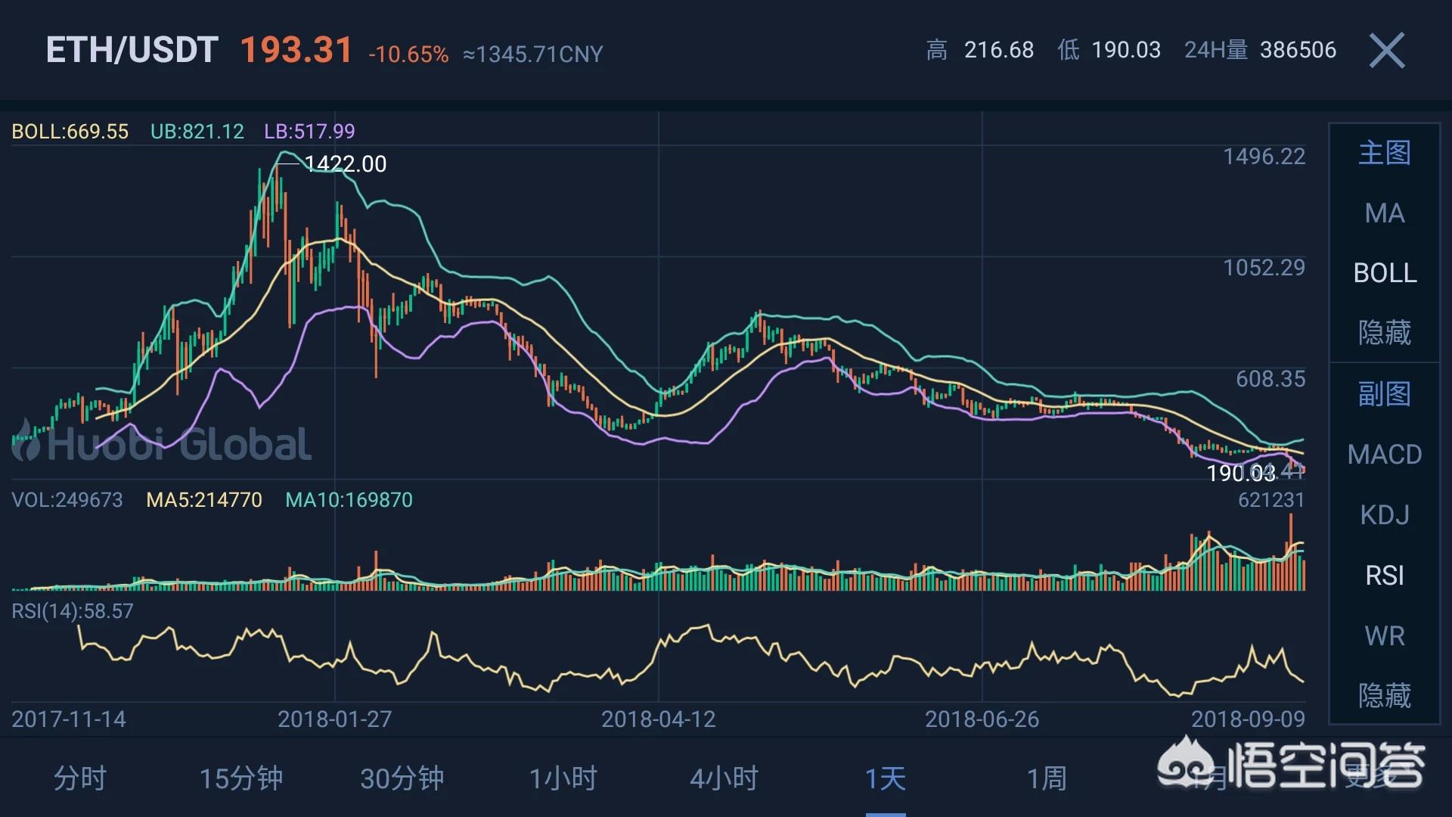Viewport: 1452px width, 817px height.
Task: Select the 1天 daily interval tab
Action: [885, 778]
